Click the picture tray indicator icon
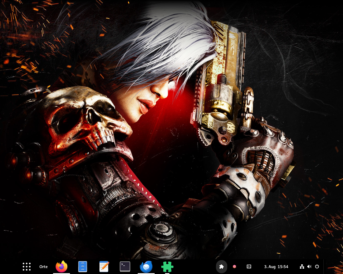The image size is (343, 274). coord(249,267)
